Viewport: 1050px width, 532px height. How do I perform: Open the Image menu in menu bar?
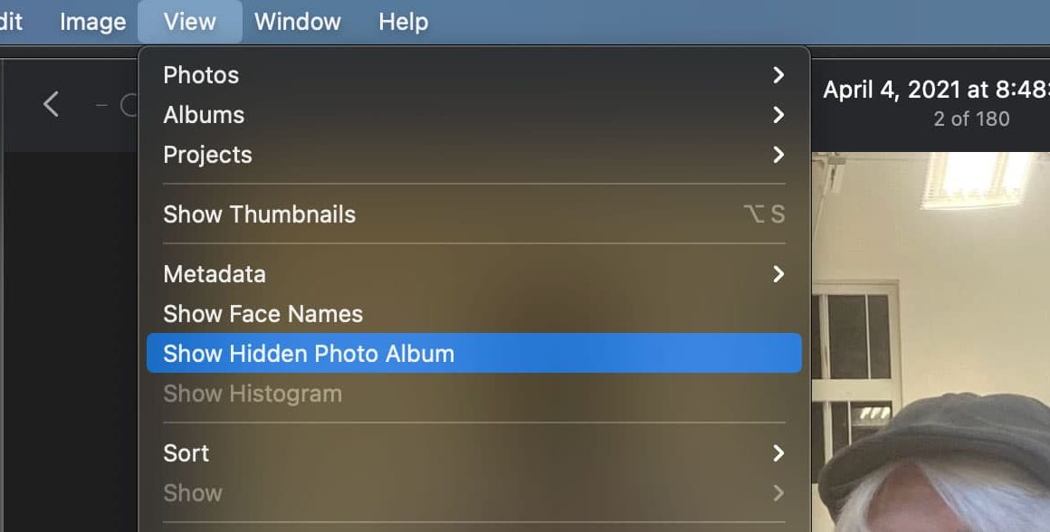pyautogui.click(x=93, y=22)
